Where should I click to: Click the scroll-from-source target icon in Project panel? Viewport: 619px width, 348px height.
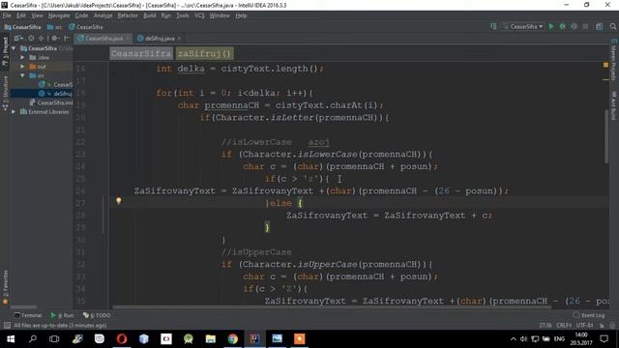pyautogui.click(x=31, y=39)
